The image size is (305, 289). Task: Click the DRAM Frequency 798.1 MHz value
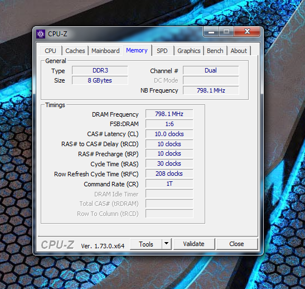(x=170, y=114)
